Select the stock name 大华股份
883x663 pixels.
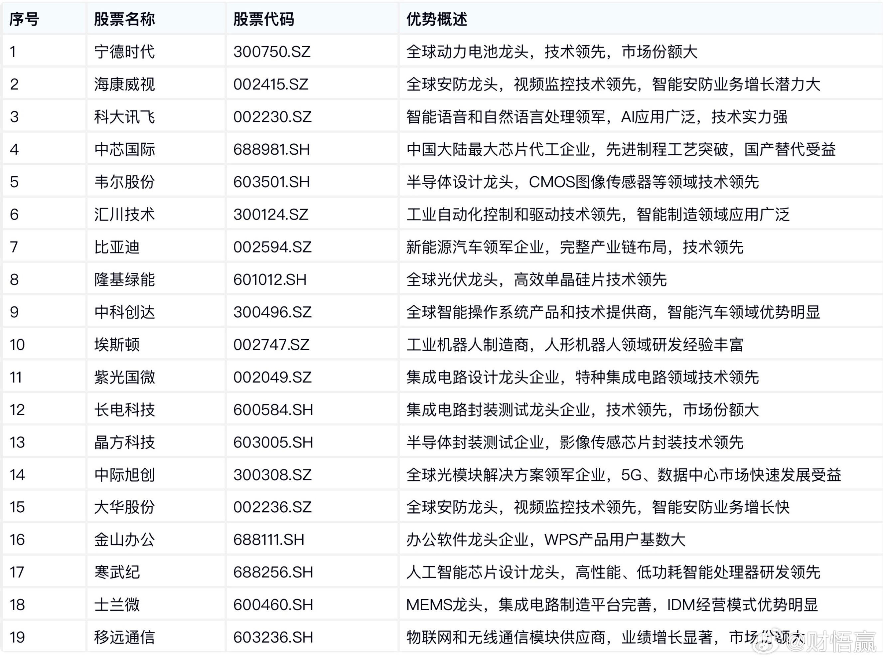coord(124,507)
